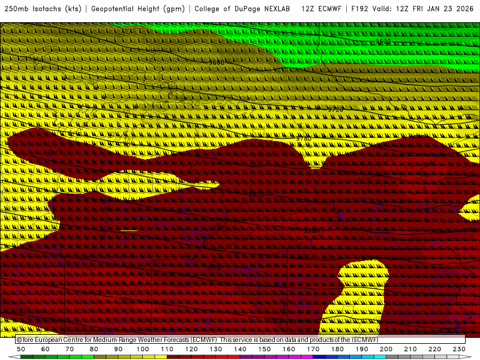Click the 220 value on the color scale

click(434, 349)
